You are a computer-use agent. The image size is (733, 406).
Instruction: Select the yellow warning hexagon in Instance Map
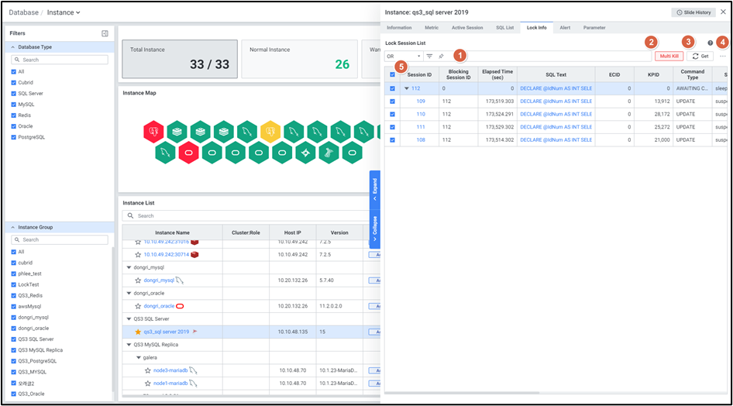point(270,130)
